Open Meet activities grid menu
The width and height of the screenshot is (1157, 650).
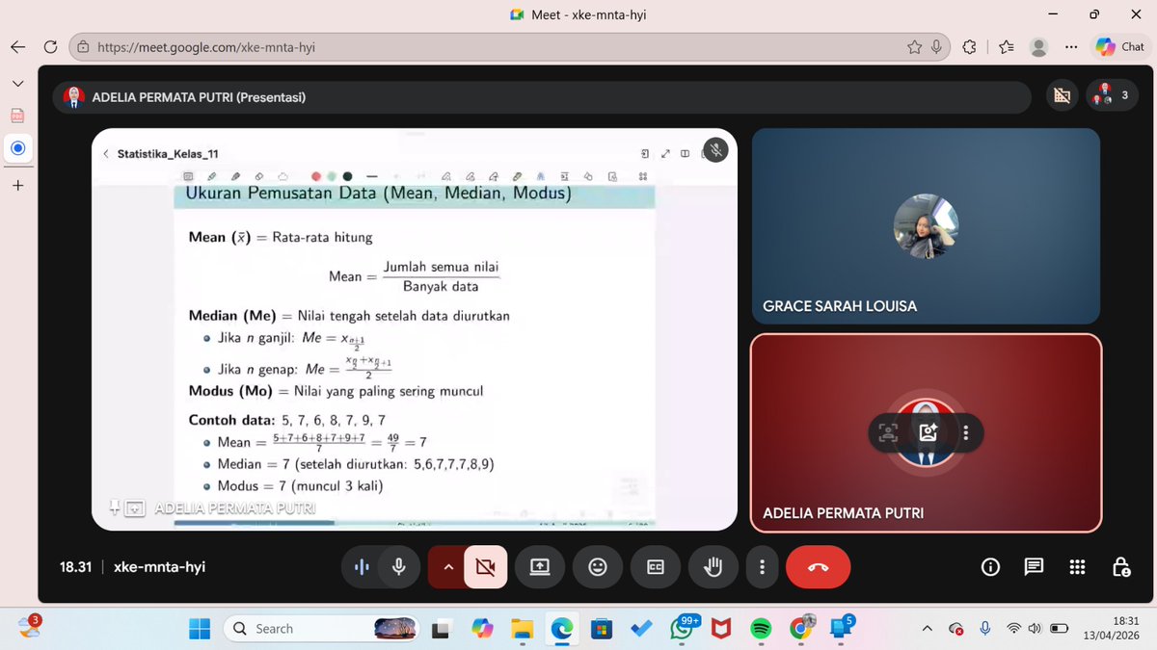point(1077,567)
